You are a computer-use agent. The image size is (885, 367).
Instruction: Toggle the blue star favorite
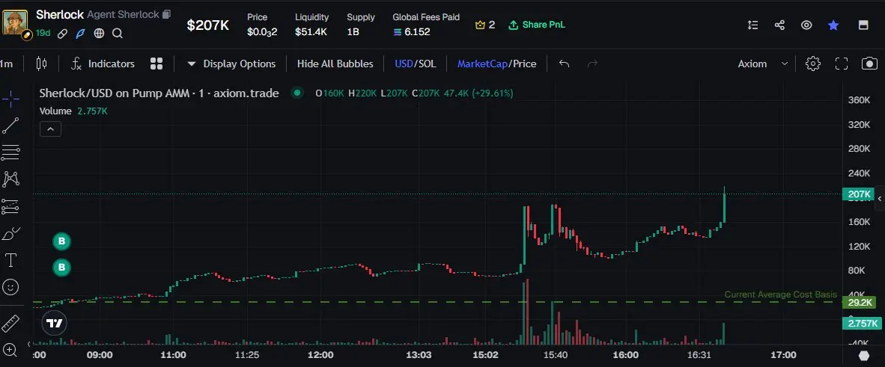[x=833, y=25]
